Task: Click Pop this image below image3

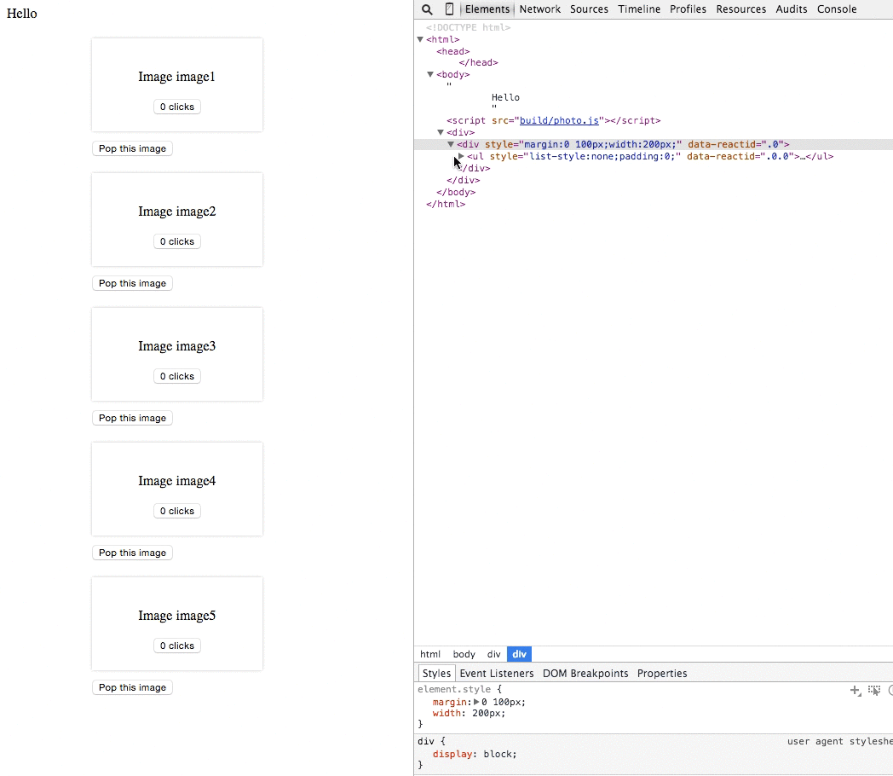Action: pyautogui.click(x=132, y=418)
